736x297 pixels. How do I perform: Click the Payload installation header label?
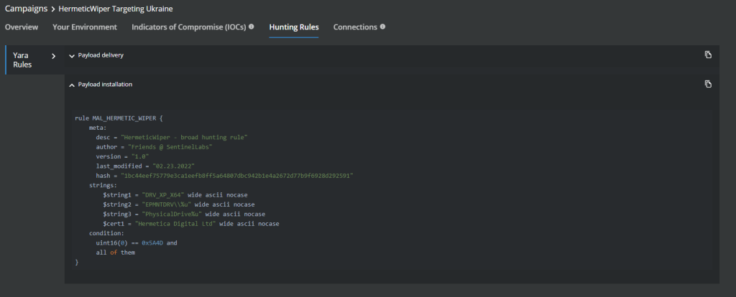pyautogui.click(x=105, y=85)
